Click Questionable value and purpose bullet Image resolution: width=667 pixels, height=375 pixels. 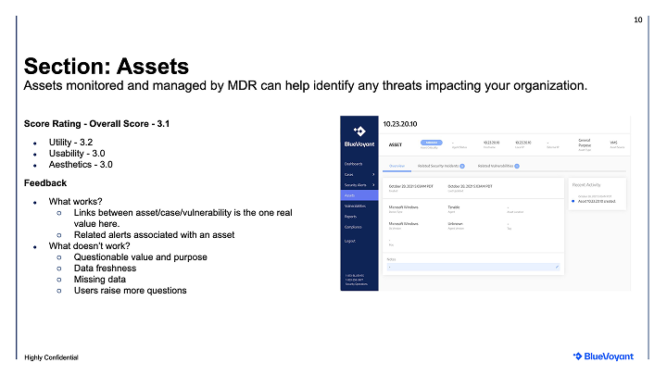click(x=141, y=257)
